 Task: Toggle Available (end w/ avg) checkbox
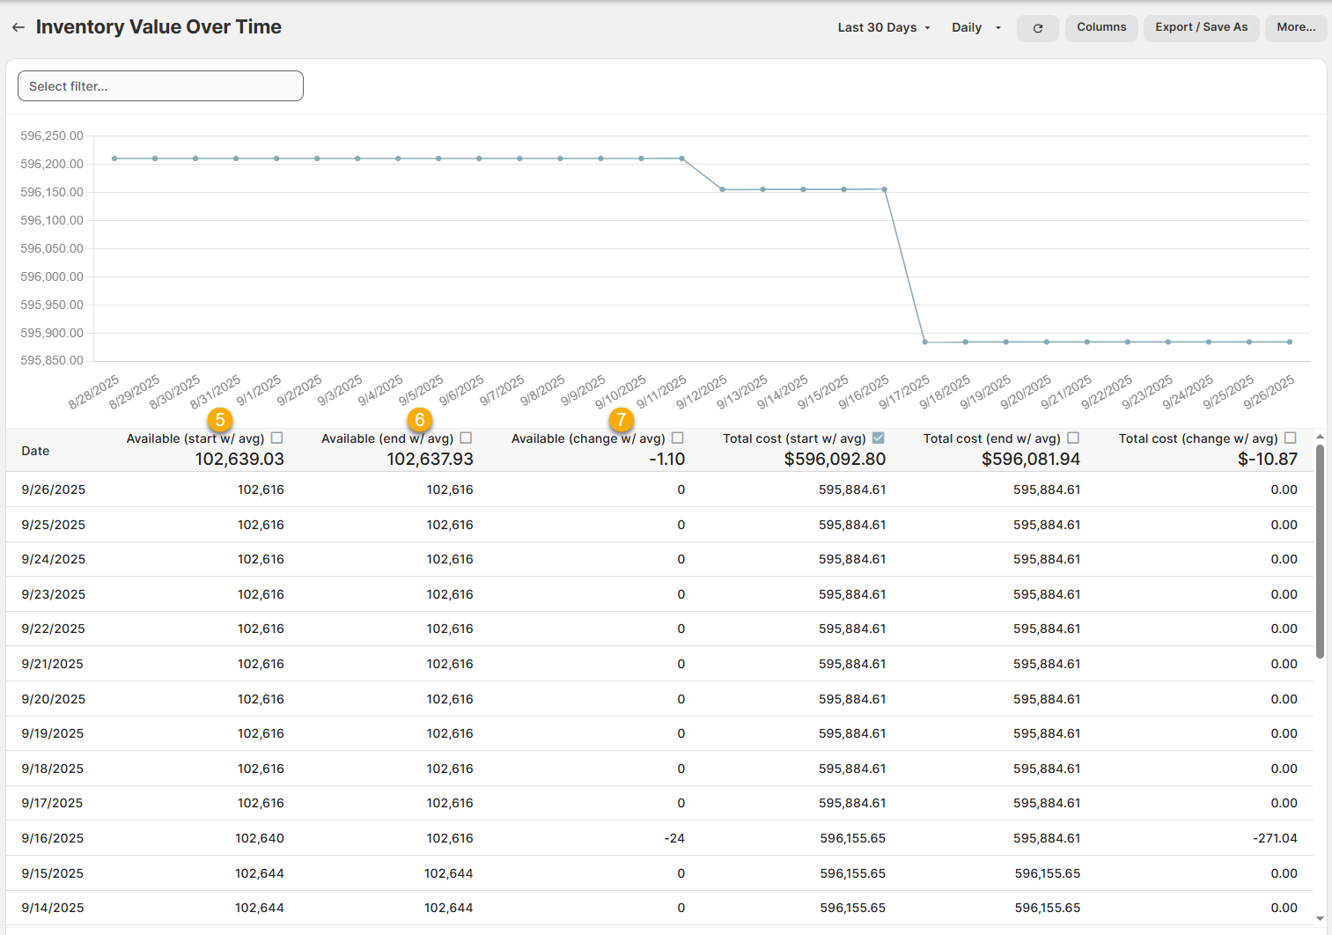[467, 438]
